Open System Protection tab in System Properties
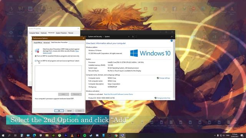Image resolution: width=246 pixels, height=138 pixels. (61, 33)
